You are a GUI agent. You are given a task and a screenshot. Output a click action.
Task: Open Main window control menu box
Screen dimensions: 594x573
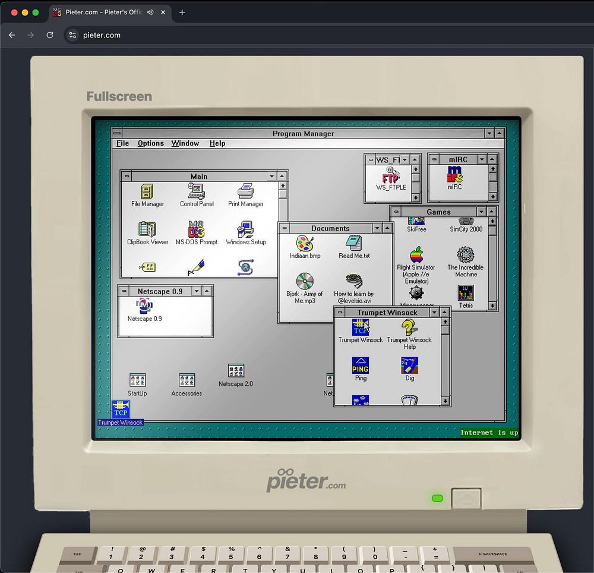pos(127,176)
